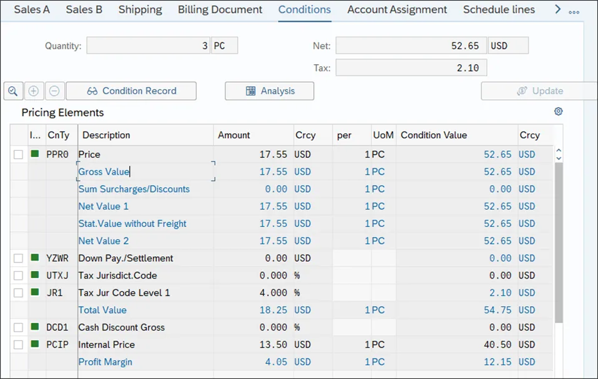Select the PPR0 Price row checkbox

tap(19, 155)
